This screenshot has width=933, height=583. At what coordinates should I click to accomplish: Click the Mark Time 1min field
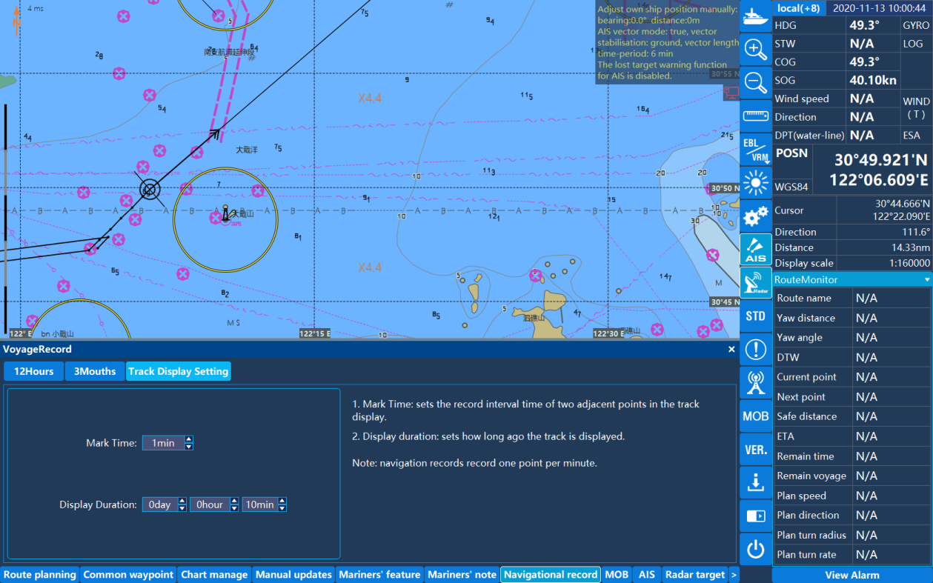[164, 443]
